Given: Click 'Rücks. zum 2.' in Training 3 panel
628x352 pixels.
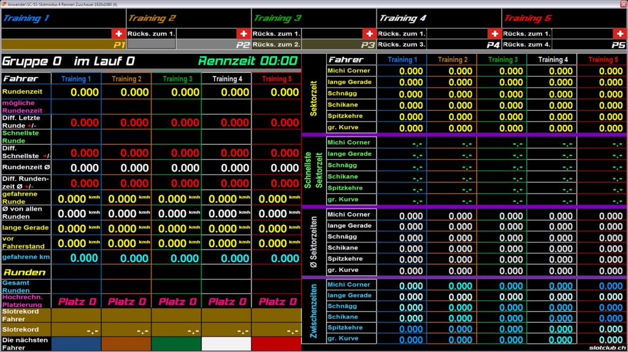Looking at the screenshot, I should (277, 45).
